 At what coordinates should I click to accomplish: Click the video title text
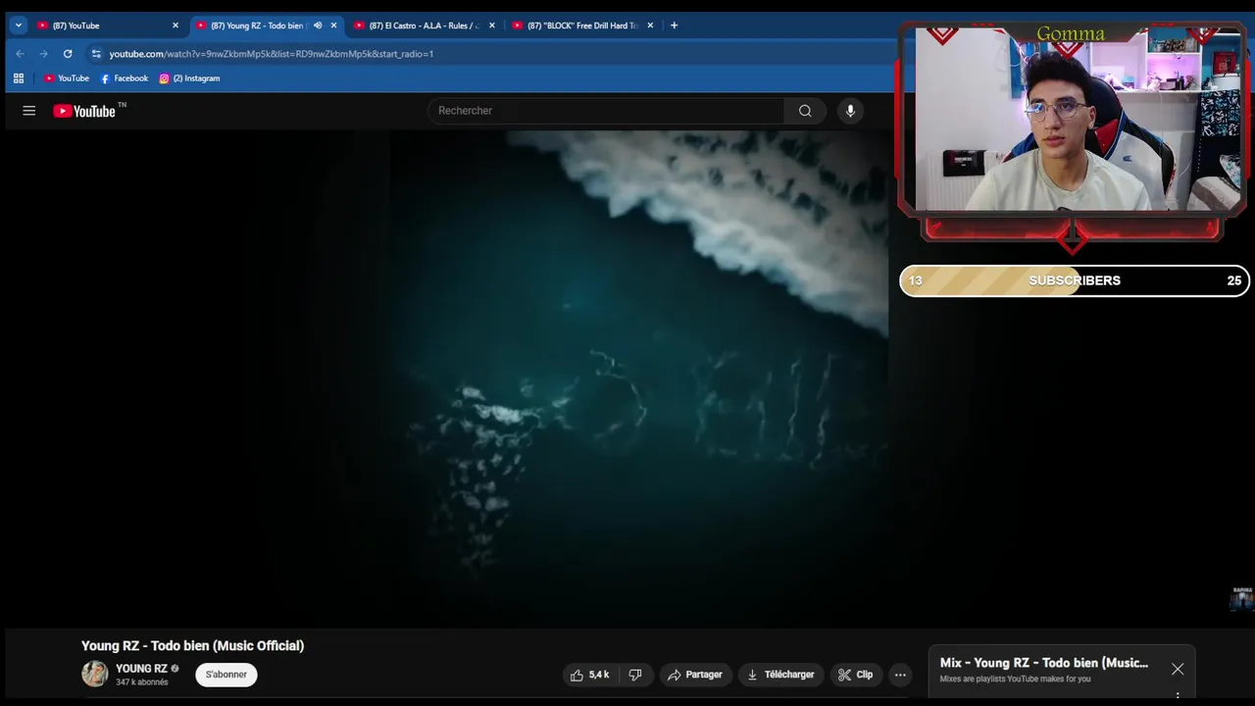pyautogui.click(x=192, y=645)
